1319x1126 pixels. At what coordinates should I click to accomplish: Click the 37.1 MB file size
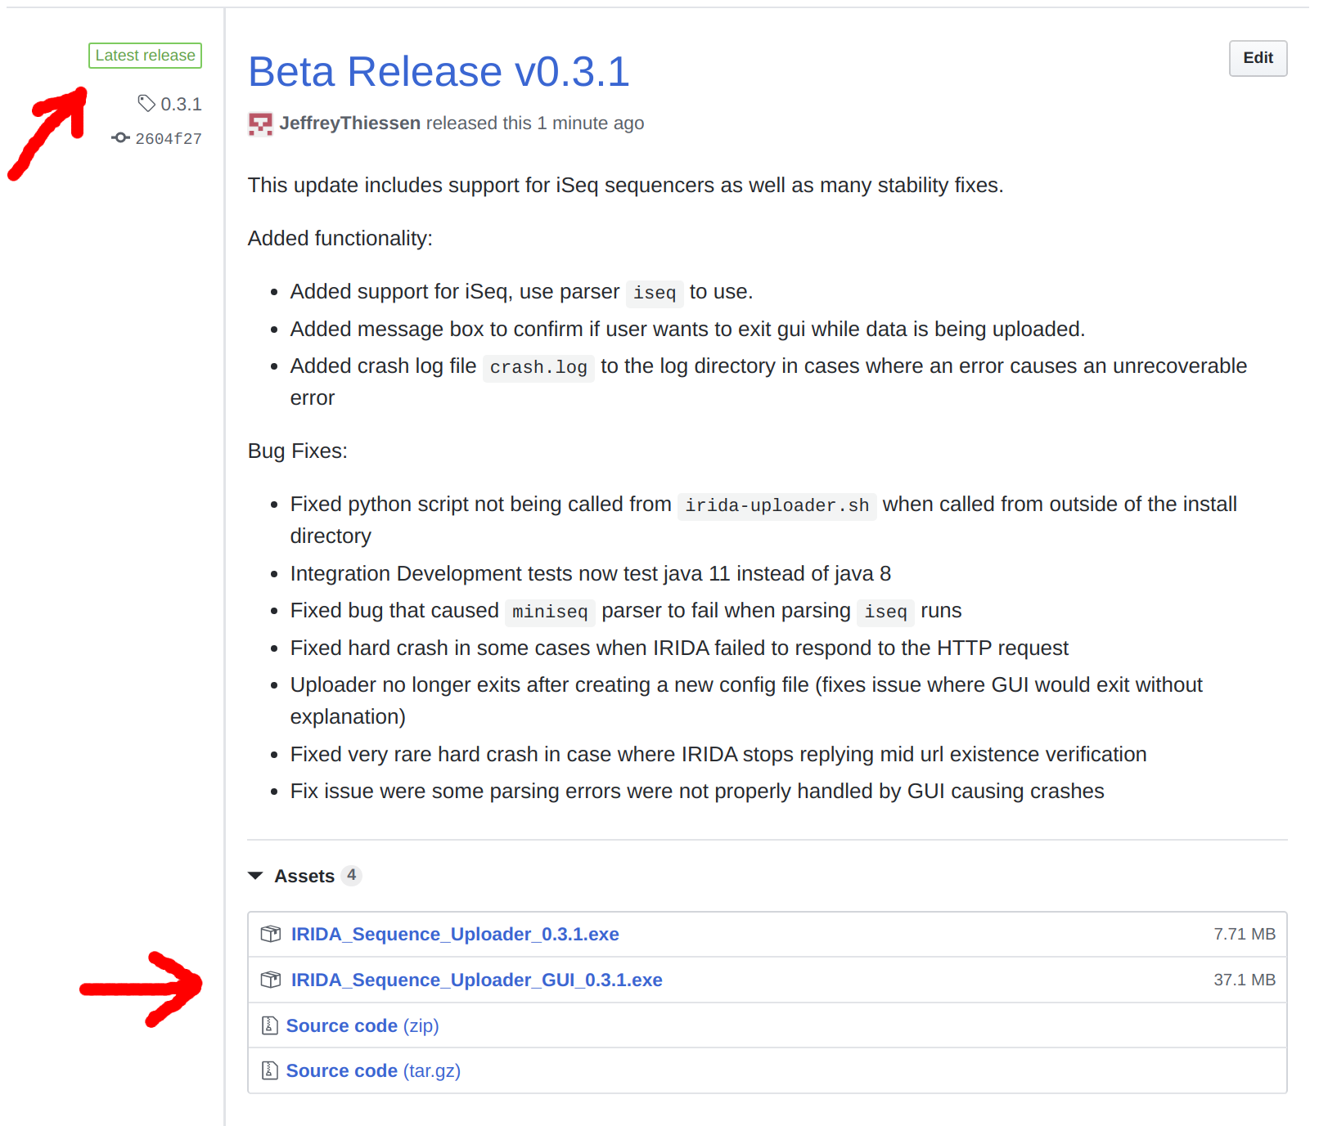pyautogui.click(x=1245, y=980)
